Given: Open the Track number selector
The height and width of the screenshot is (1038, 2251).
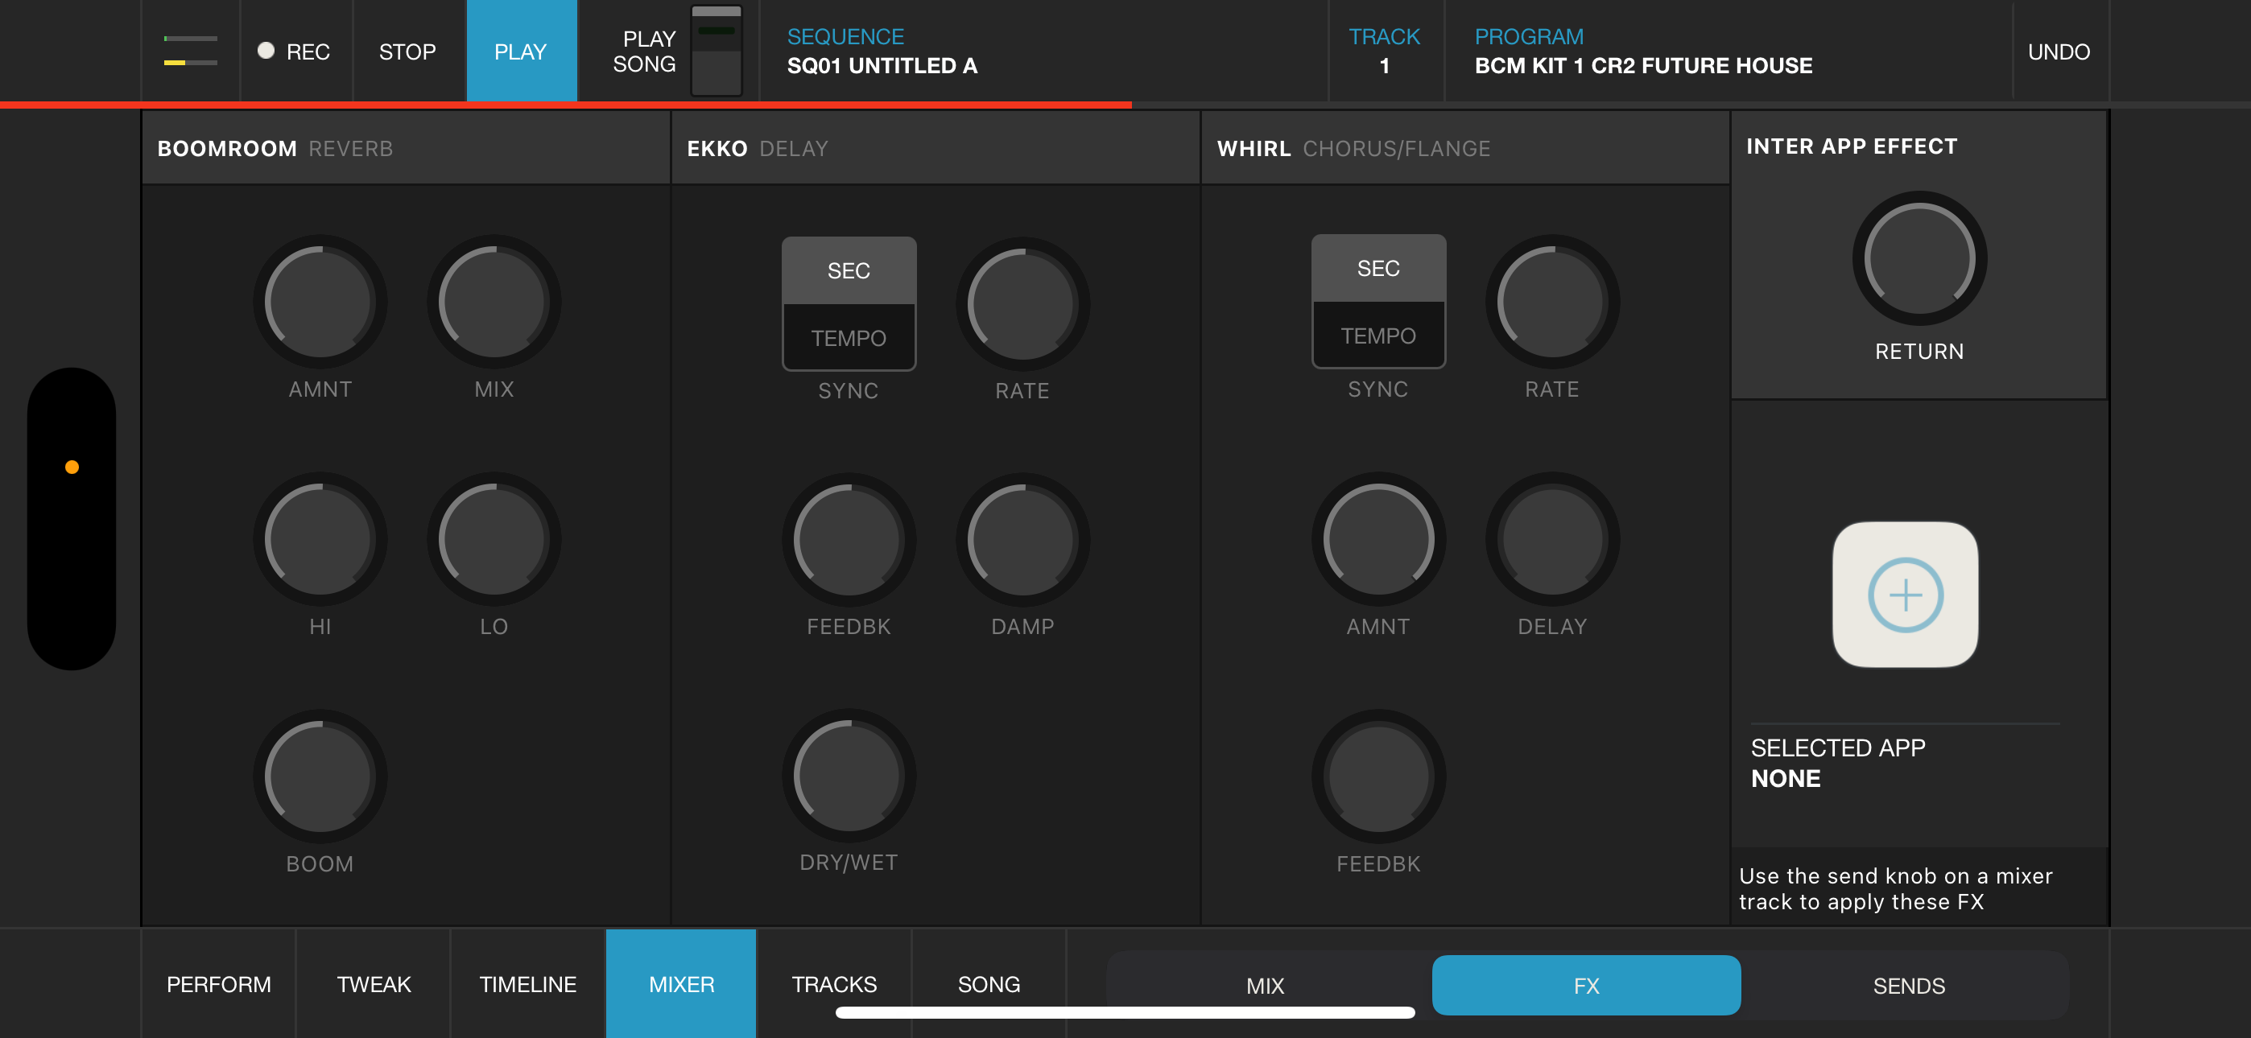Looking at the screenshot, I should click(1385, 51).
